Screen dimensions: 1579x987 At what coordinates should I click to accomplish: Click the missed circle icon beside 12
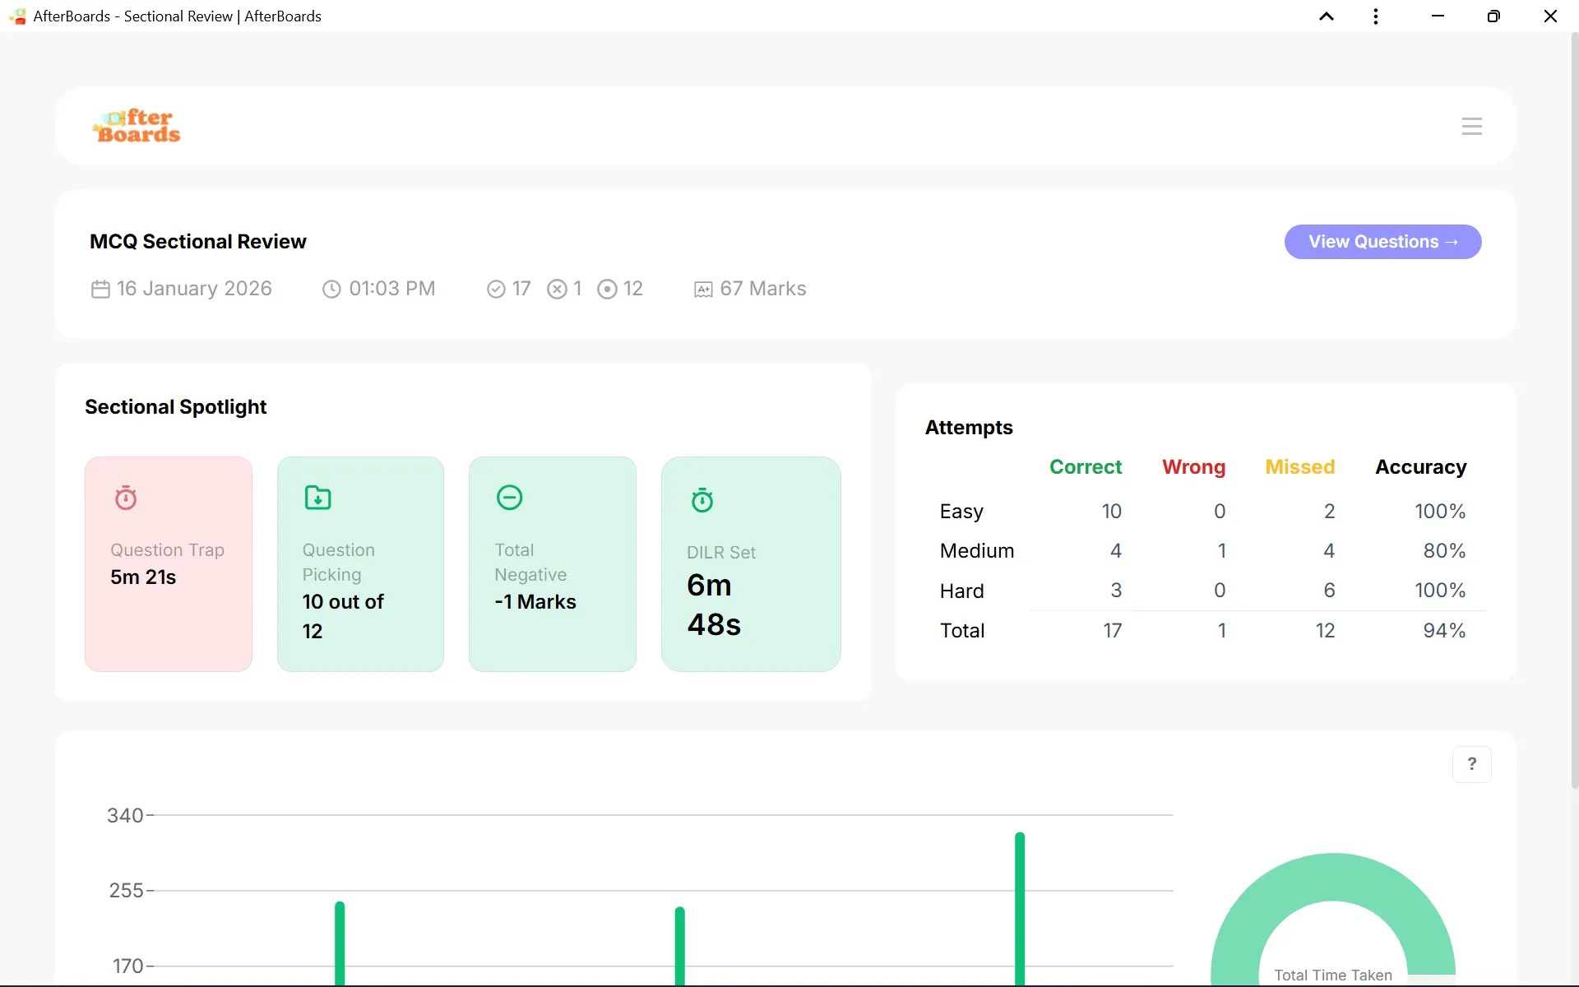(x=607, y=290)
